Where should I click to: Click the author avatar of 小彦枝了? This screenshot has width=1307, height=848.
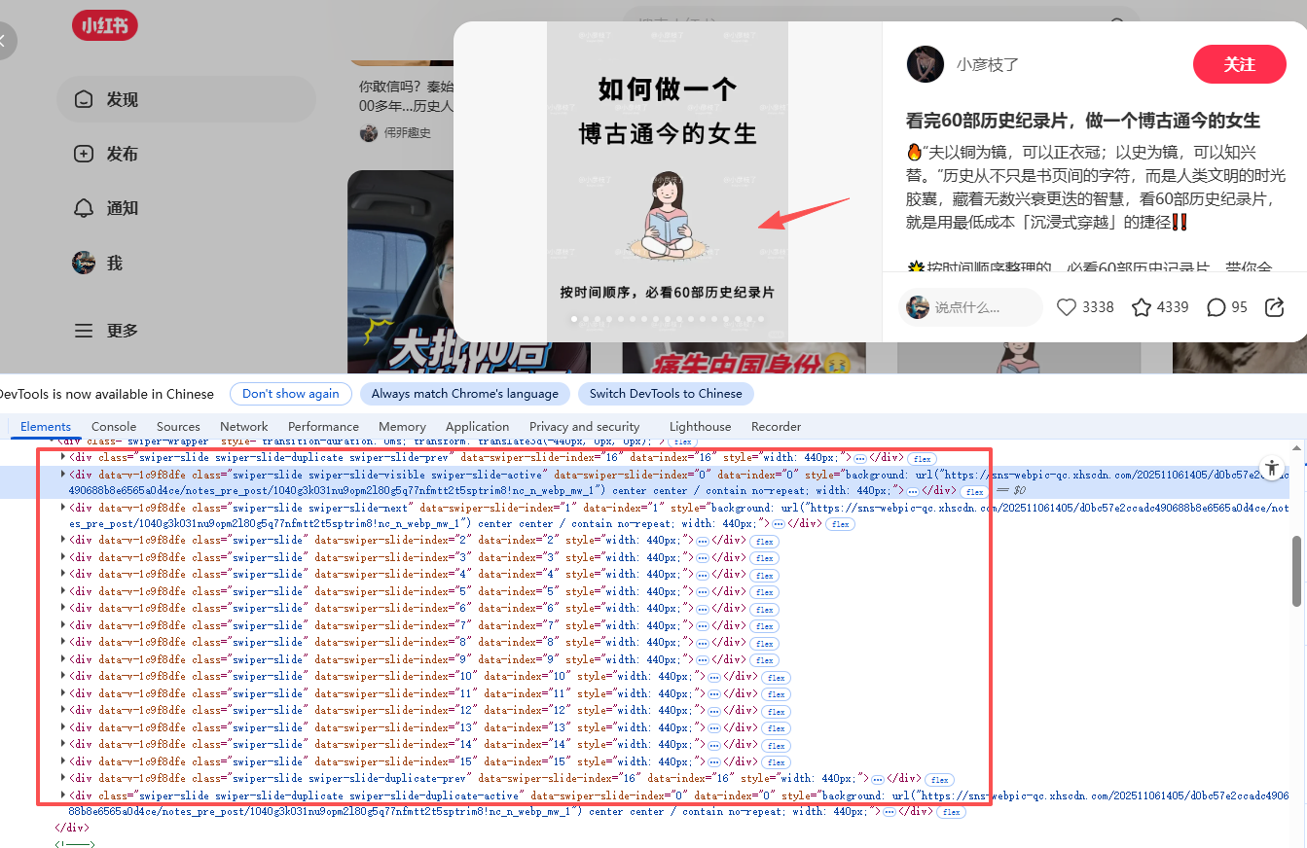coord(925,64)
